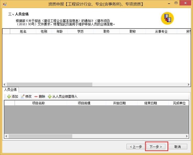Screen dimensions: 193x155
Task: Click the 修改 pencil edit icon
Action: point(23,97)
